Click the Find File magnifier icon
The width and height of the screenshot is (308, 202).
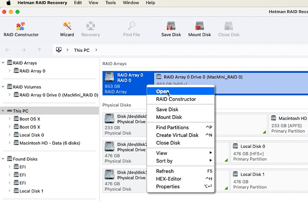[x=132, y=26]
